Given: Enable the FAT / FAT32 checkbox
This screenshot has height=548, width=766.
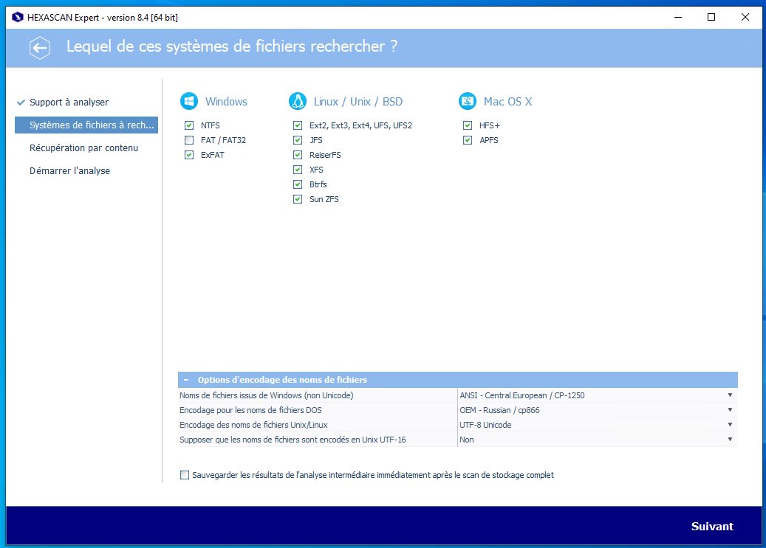Looking at the screenshot, I should pos(189,140).
